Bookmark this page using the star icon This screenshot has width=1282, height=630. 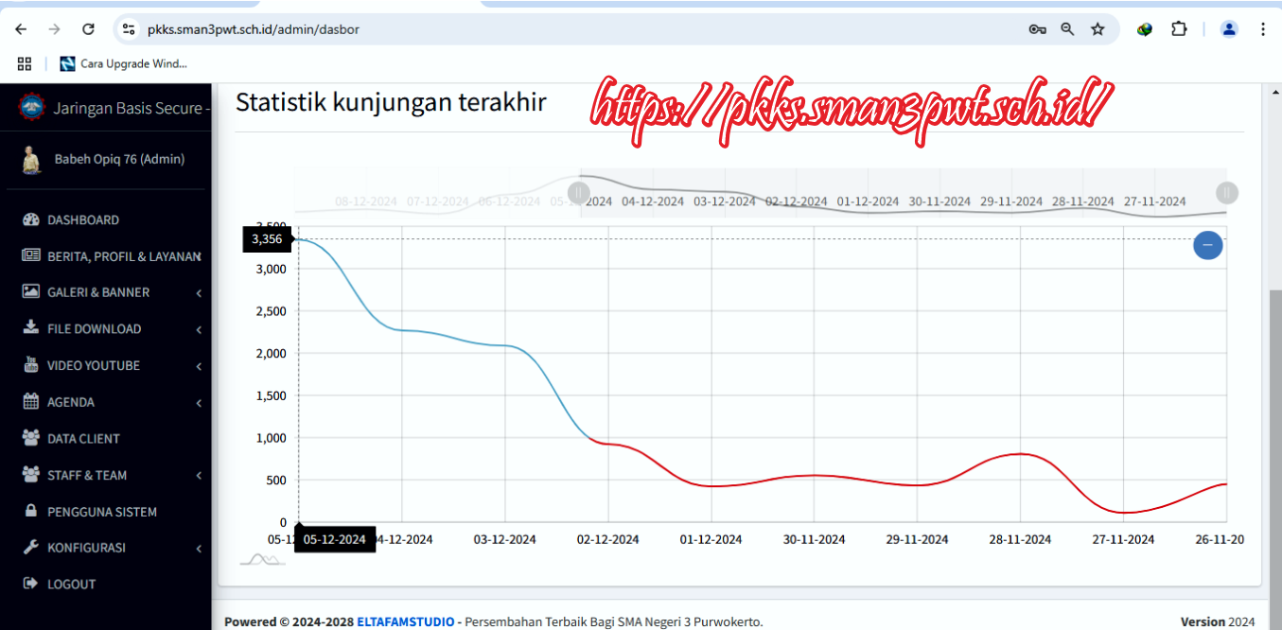pos(1098,29)
